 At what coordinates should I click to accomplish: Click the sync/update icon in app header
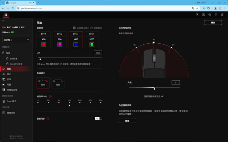[209, 15]
